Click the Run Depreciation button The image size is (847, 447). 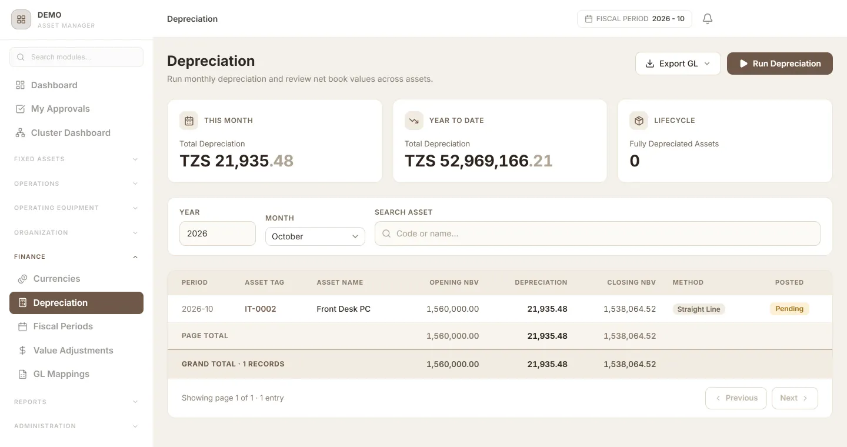click(780, 64)
